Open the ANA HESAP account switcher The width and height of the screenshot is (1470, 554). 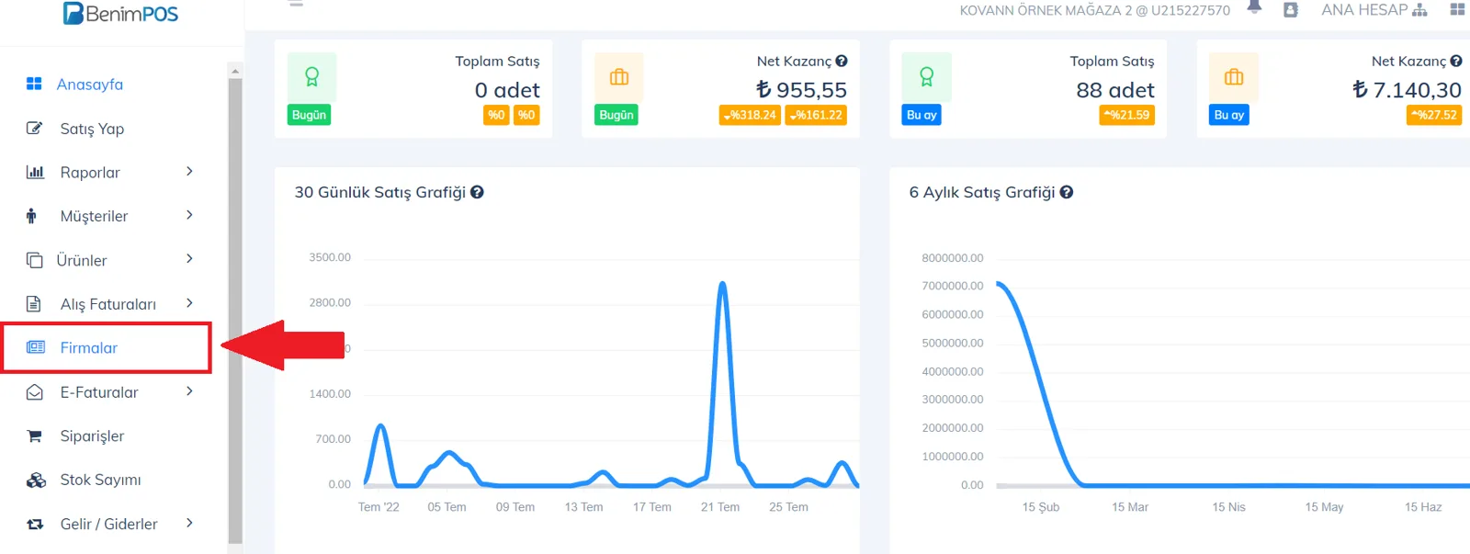click(x=1374, y=10)
